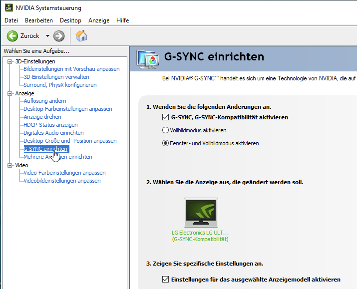This screenshot has height=289, width=357.
Task: Collapse the Anzeige tree node
Action: coord(9,93)
